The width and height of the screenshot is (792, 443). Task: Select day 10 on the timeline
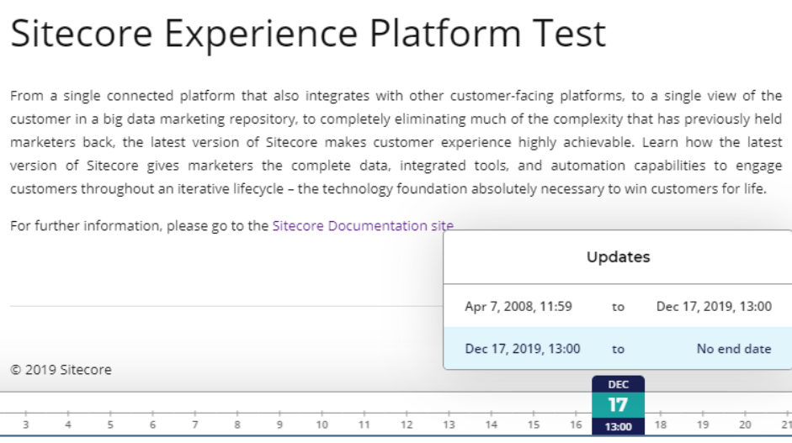tap(322, 425)
